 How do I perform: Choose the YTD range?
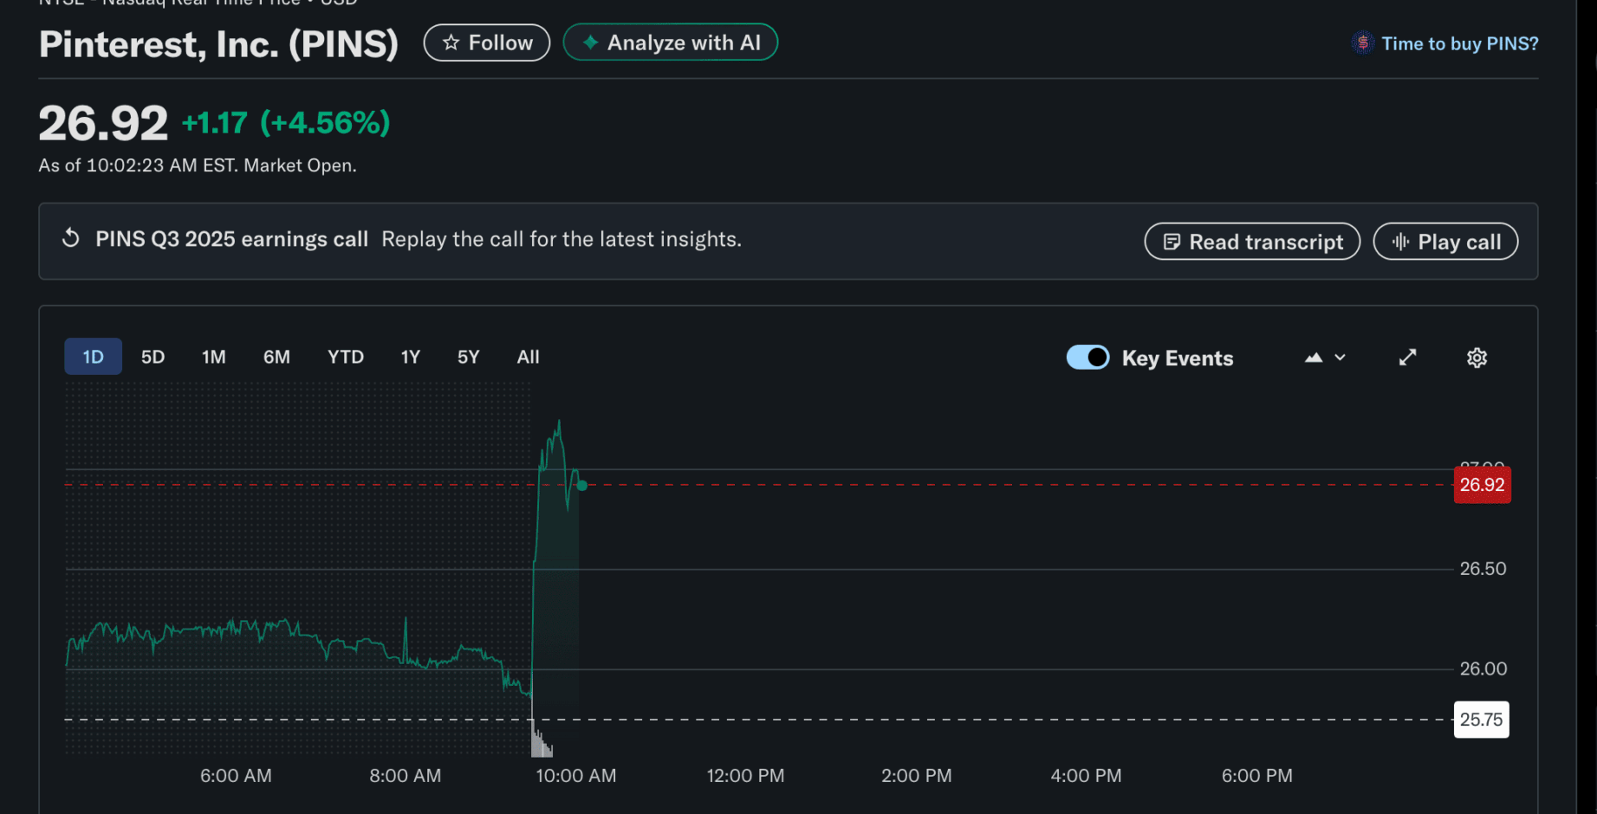click(345, 357)
